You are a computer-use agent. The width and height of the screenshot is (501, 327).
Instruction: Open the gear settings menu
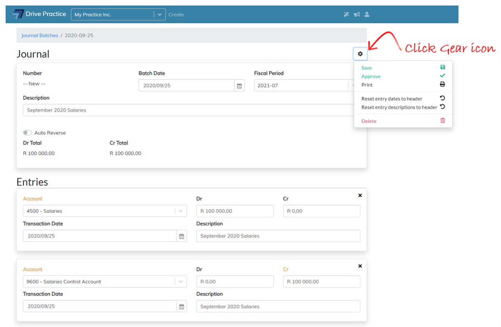(x=360, y=54)
